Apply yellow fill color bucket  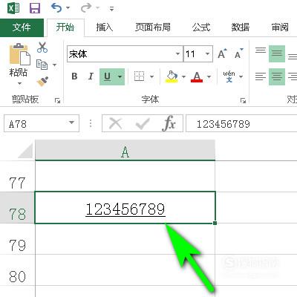(172, 76)
